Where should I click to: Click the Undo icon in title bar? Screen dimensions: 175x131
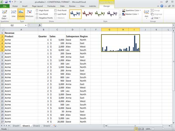(x=10, y=2)
